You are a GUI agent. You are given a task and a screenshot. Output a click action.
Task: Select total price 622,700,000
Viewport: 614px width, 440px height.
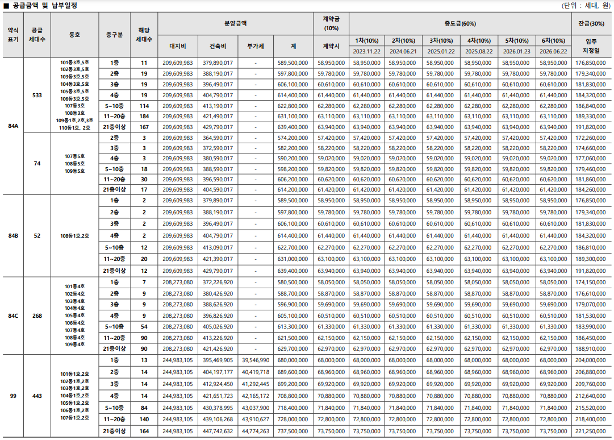(x=293, y=248)
